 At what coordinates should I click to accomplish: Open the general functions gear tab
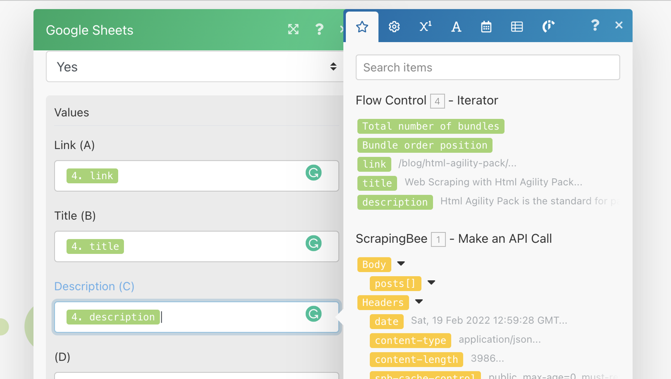(x=394, y=27)
